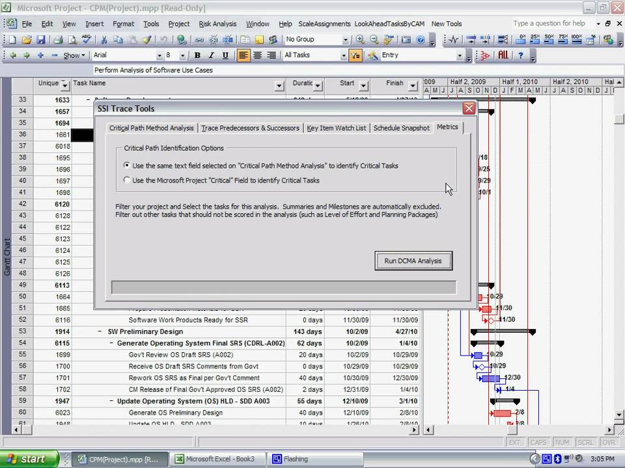Toggle Align Right button
The width and height of the screenshot is (625, 468).
tap(271, 55)
